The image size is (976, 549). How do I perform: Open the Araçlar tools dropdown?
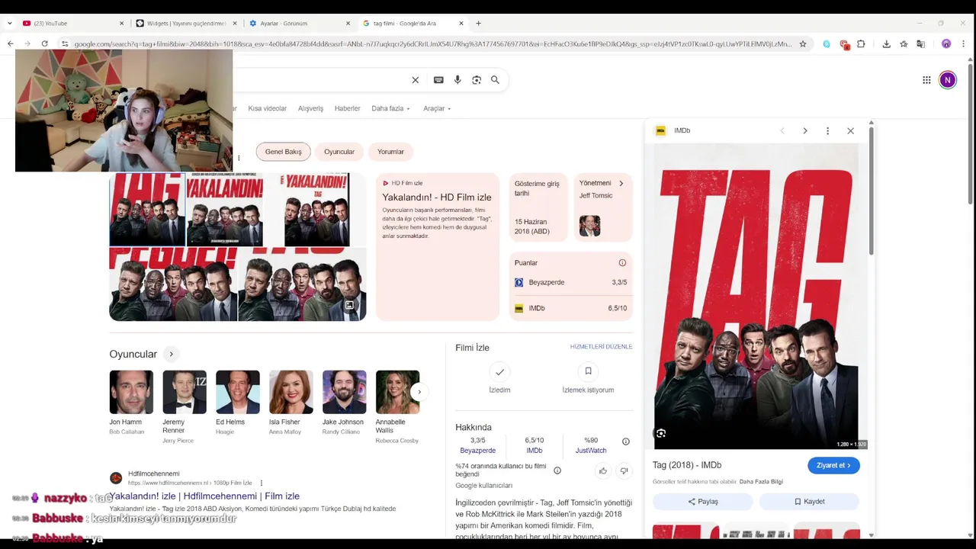(437, 108)
